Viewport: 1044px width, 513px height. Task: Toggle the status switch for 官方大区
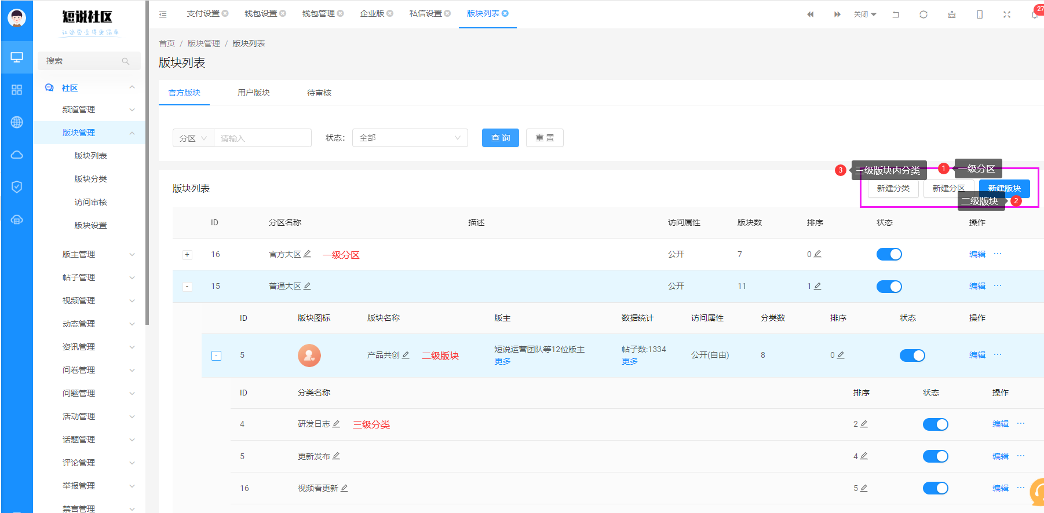click(889, 254)
